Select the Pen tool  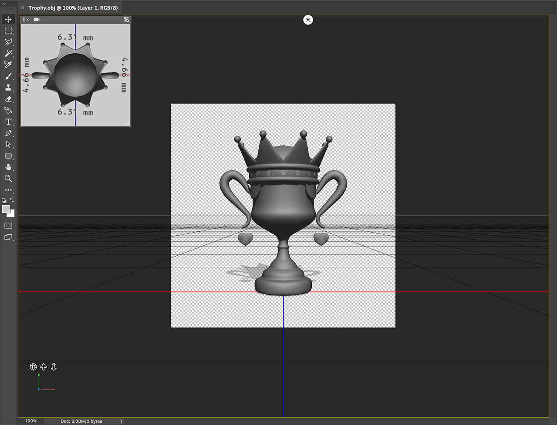(8, 133)
